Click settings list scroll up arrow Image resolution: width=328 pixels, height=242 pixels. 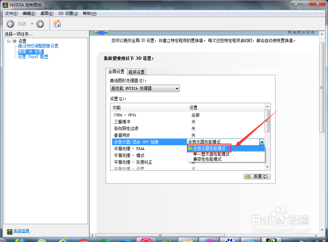267,107
